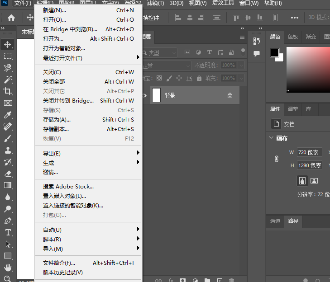Click the align horizontal centers icon
This screenshot has height=282, width=330.
pyautogui.click(x=190, y=18)
